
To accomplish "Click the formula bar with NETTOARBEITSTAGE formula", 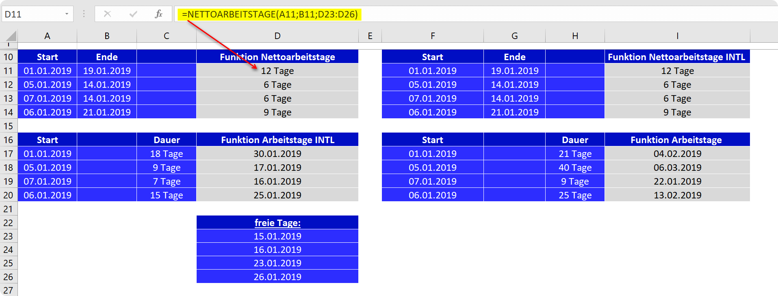I will (476, 14).
